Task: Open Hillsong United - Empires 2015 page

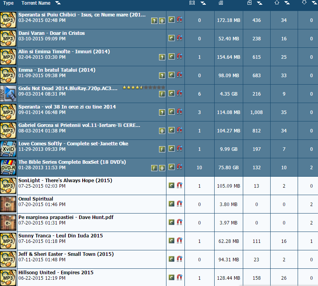Action: coord(56,273)
